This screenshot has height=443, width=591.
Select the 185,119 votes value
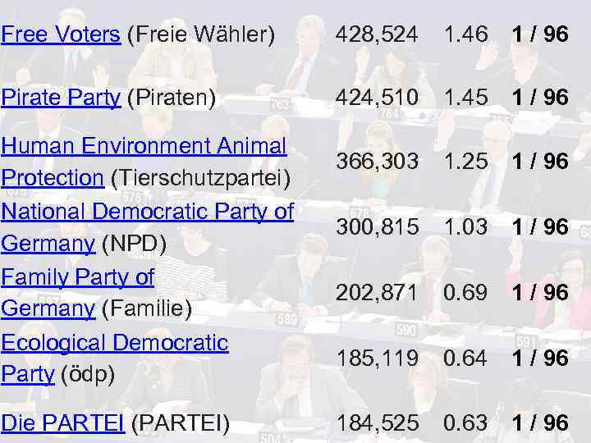(375, 359)
